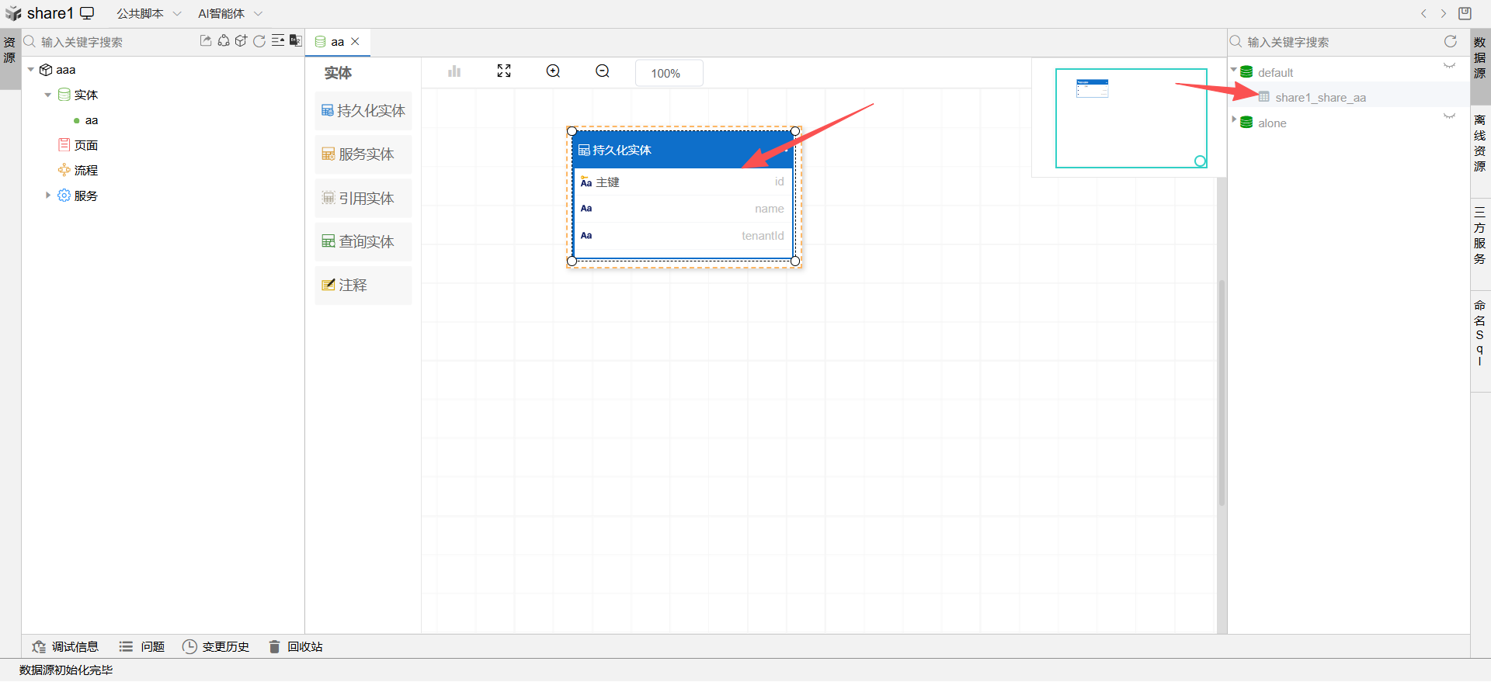Click the fit-to-screen canvas icon
Image resolution: width=1491 pixels, height=682 pixels.
pos(504,71)
